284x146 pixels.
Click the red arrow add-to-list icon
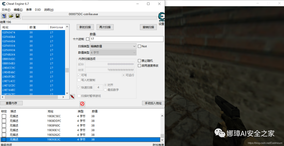click(72, 96)
